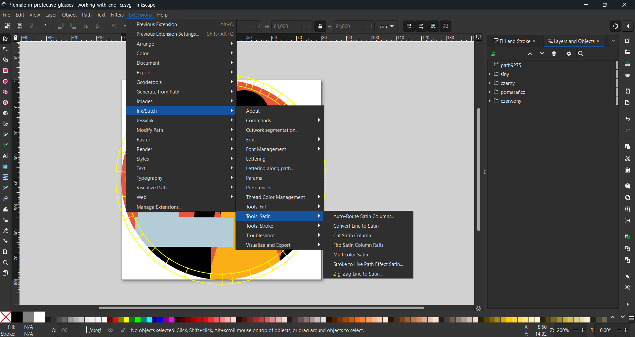Select the Text tool

tap(5, 156)
